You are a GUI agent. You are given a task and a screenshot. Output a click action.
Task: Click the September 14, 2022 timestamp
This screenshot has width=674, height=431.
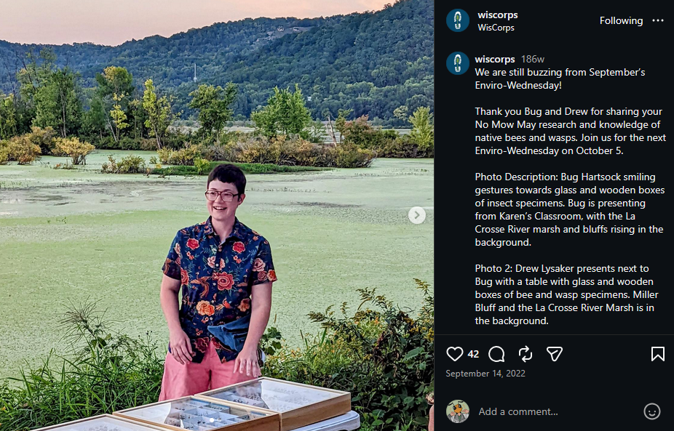click(485, 373)
